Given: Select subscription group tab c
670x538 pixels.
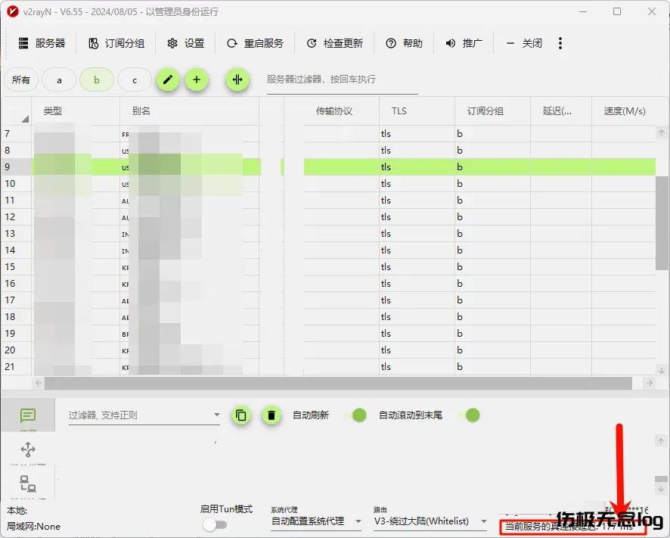Looking at the screenshot, I should [x=135, y=80].
